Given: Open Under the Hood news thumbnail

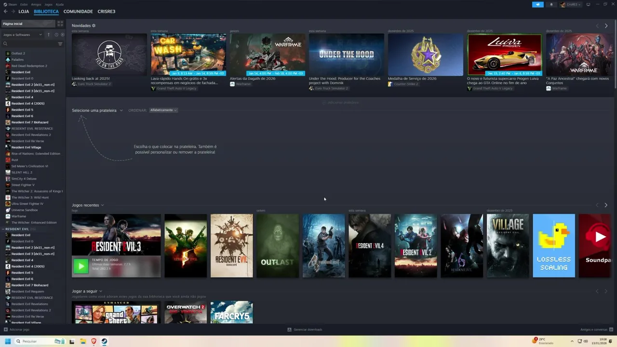Looking at the screenshot, I should (347, 54).
